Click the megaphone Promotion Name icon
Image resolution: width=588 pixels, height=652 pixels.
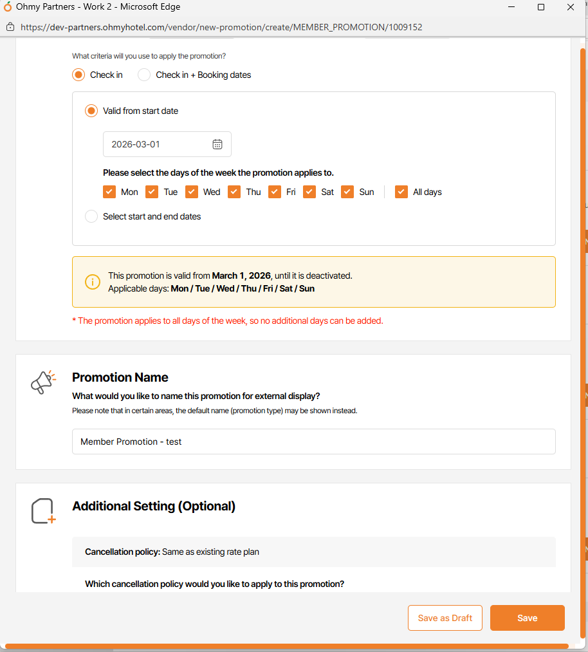pos(43,382)
